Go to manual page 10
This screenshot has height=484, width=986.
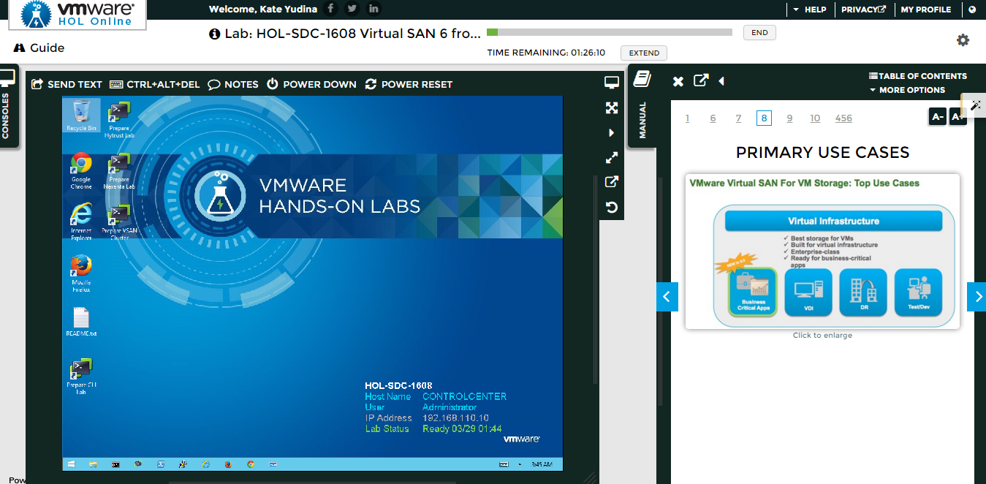815,118
